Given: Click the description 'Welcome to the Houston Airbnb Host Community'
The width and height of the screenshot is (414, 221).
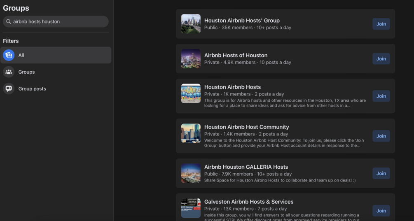Looking at the screenshot, I should 284,143.
